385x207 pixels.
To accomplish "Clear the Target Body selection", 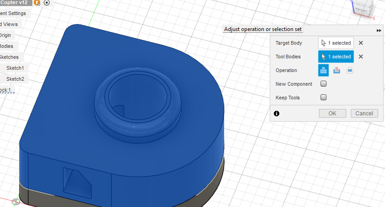I will tap(361, 43).
